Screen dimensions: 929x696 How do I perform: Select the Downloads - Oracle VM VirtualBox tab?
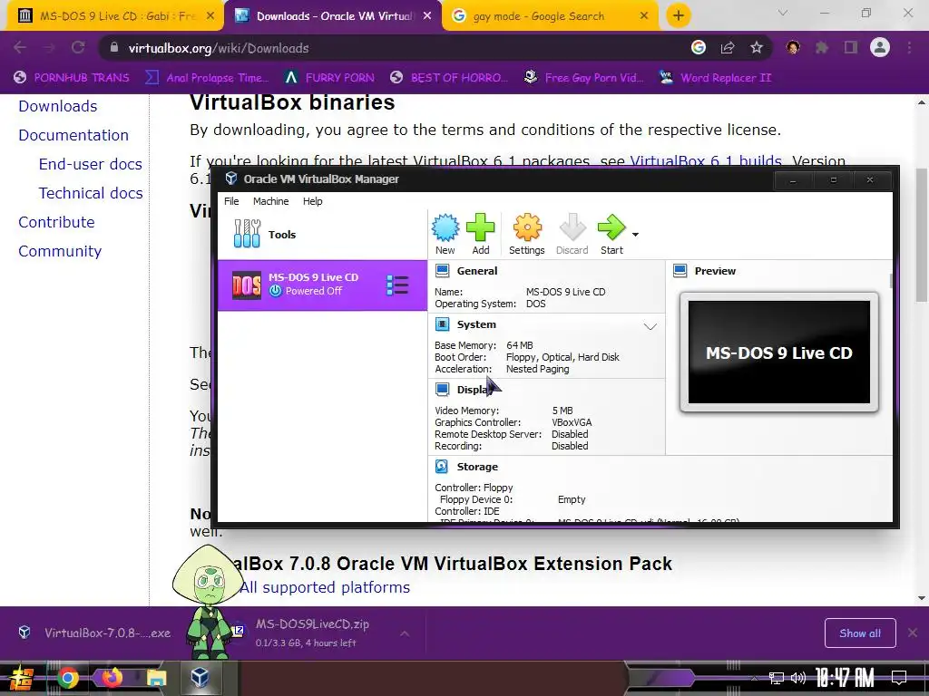pos(332,16)
